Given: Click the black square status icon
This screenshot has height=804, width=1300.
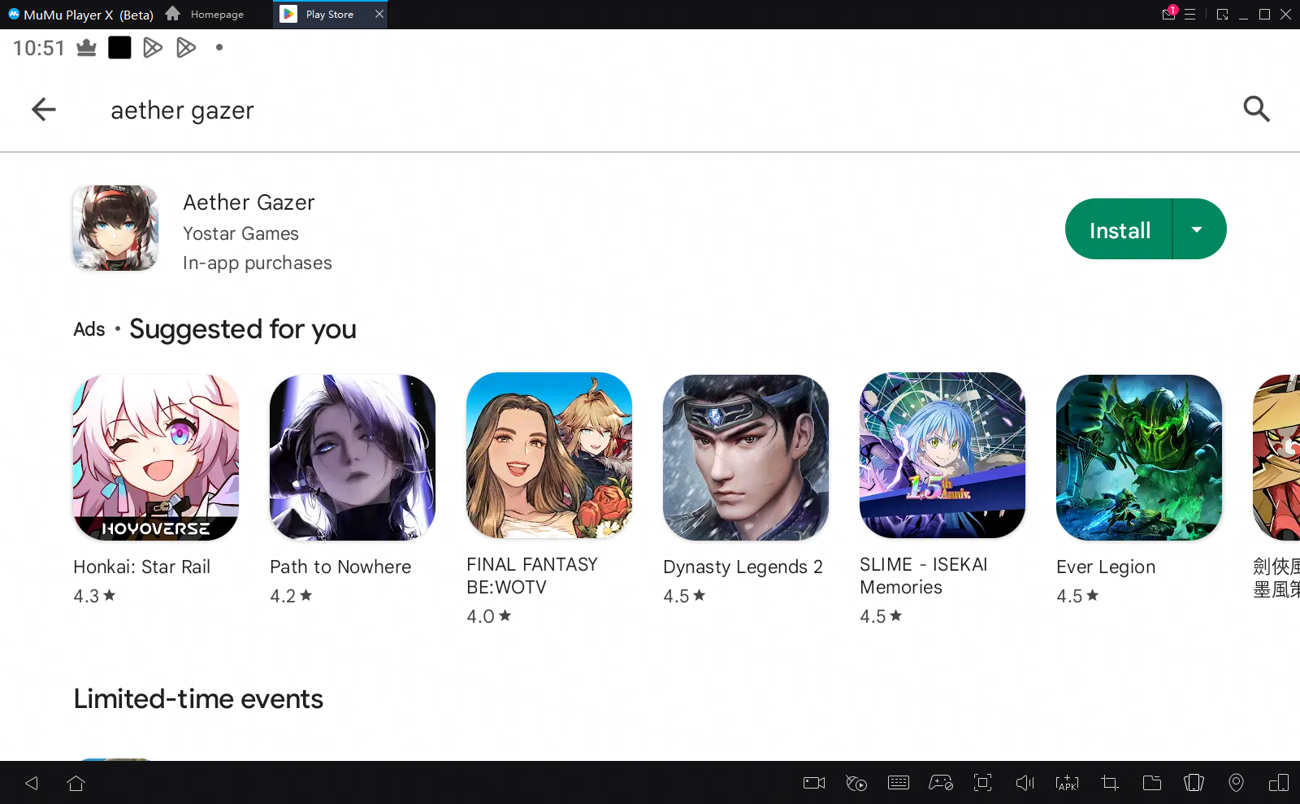Looking at the screenshot, I should coord(119,48).
